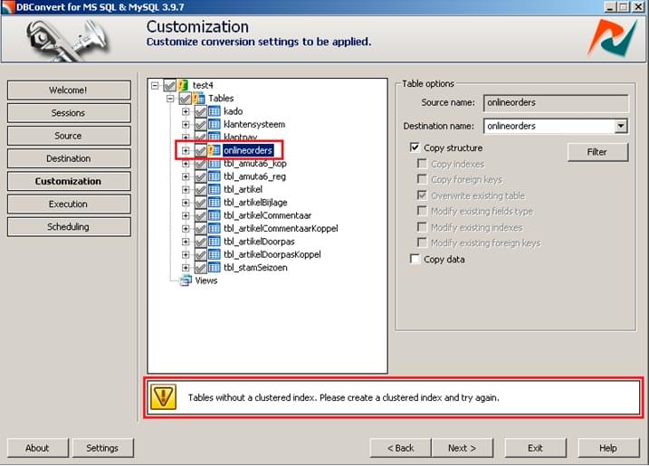649x466 pixels.
Task: Click the kado table icon
Action: 214,111
